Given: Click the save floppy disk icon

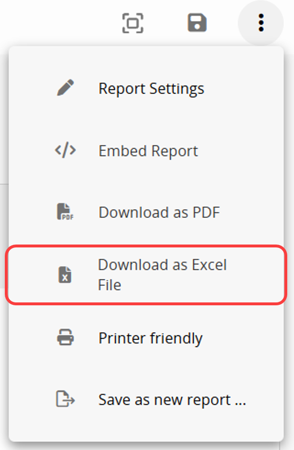Looking at the screenshot, I should pos(197,23).
